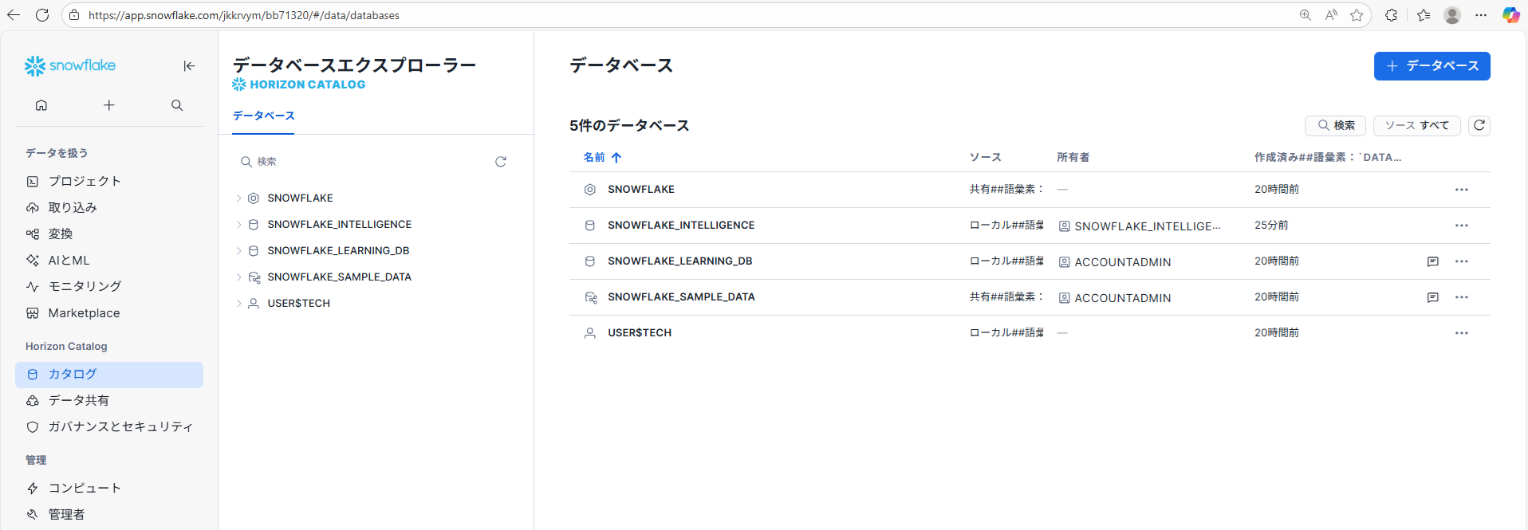1528x530 pixels.
Task: Open more options for USER$TECH row
Action: [x=1461, y=333]
